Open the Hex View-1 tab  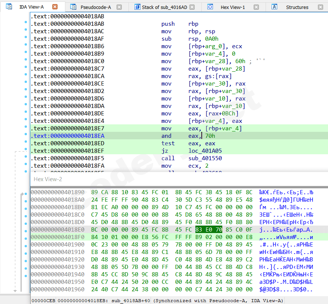(x=233, y=7)
